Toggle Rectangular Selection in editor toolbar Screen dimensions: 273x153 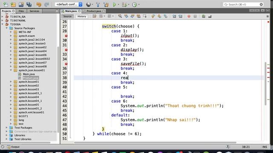[x=145, y=16]
